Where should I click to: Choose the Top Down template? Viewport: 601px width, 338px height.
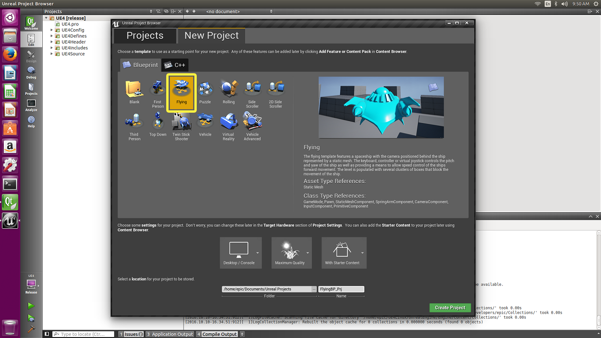tap(158, 124)
